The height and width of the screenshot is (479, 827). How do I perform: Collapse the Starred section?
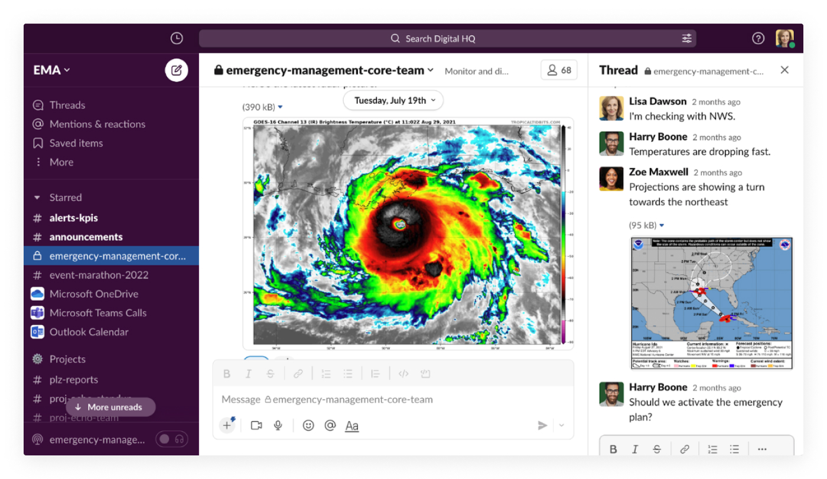(x=38, y=198)
